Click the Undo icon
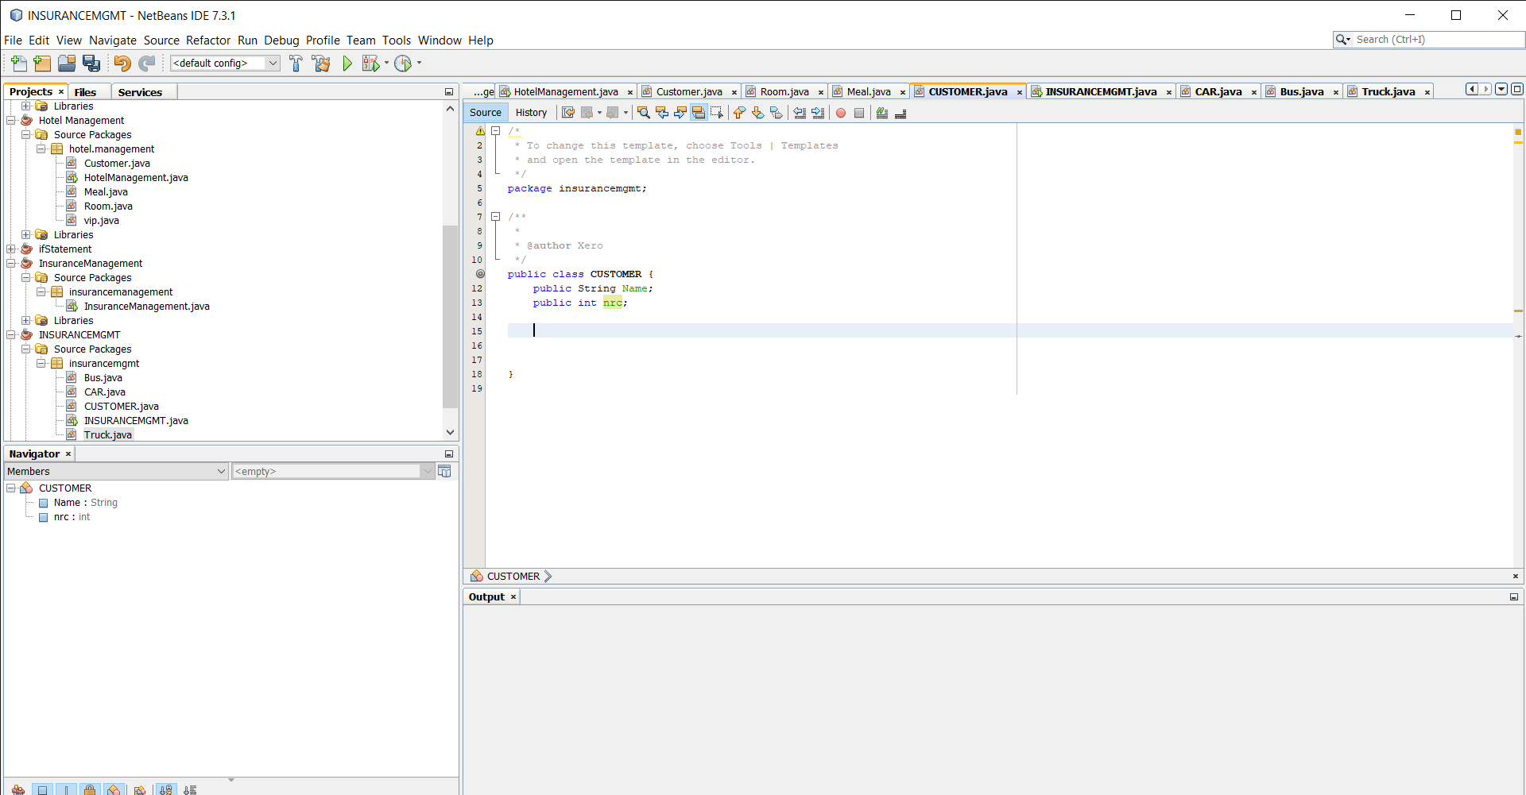1526x795 pixels. tap(122, 64)
